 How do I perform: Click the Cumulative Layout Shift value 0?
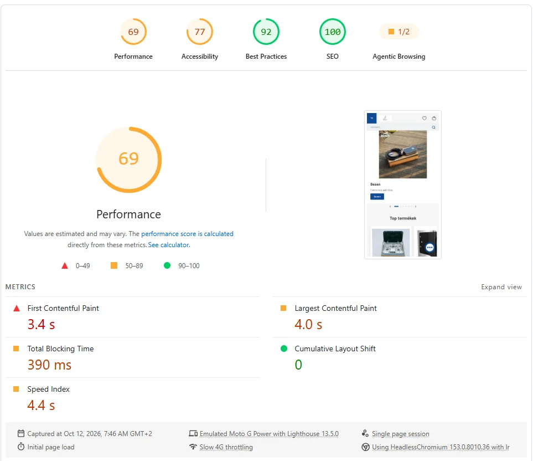coord(298,365)
